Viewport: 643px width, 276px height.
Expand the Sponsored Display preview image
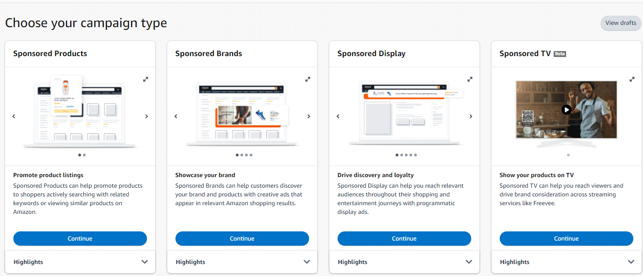pos(470,79)
